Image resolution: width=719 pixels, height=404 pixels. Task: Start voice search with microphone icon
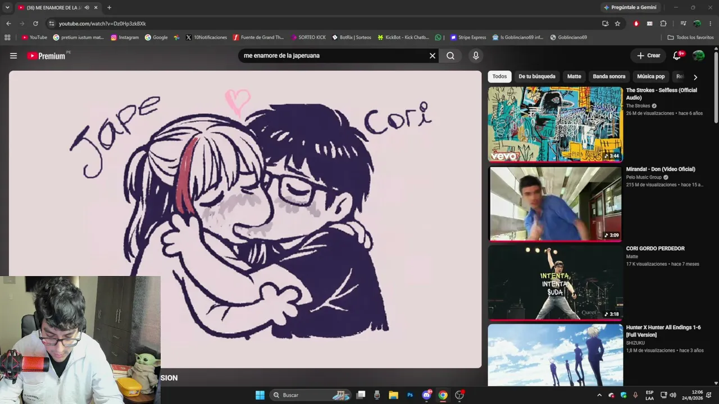tap(476, 56)
